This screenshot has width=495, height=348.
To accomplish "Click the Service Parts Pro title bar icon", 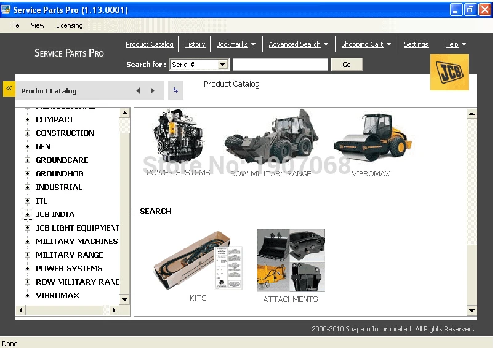I will point(6,10).
